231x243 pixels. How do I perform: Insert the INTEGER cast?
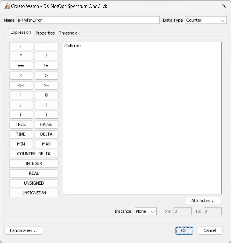point(34,164)
